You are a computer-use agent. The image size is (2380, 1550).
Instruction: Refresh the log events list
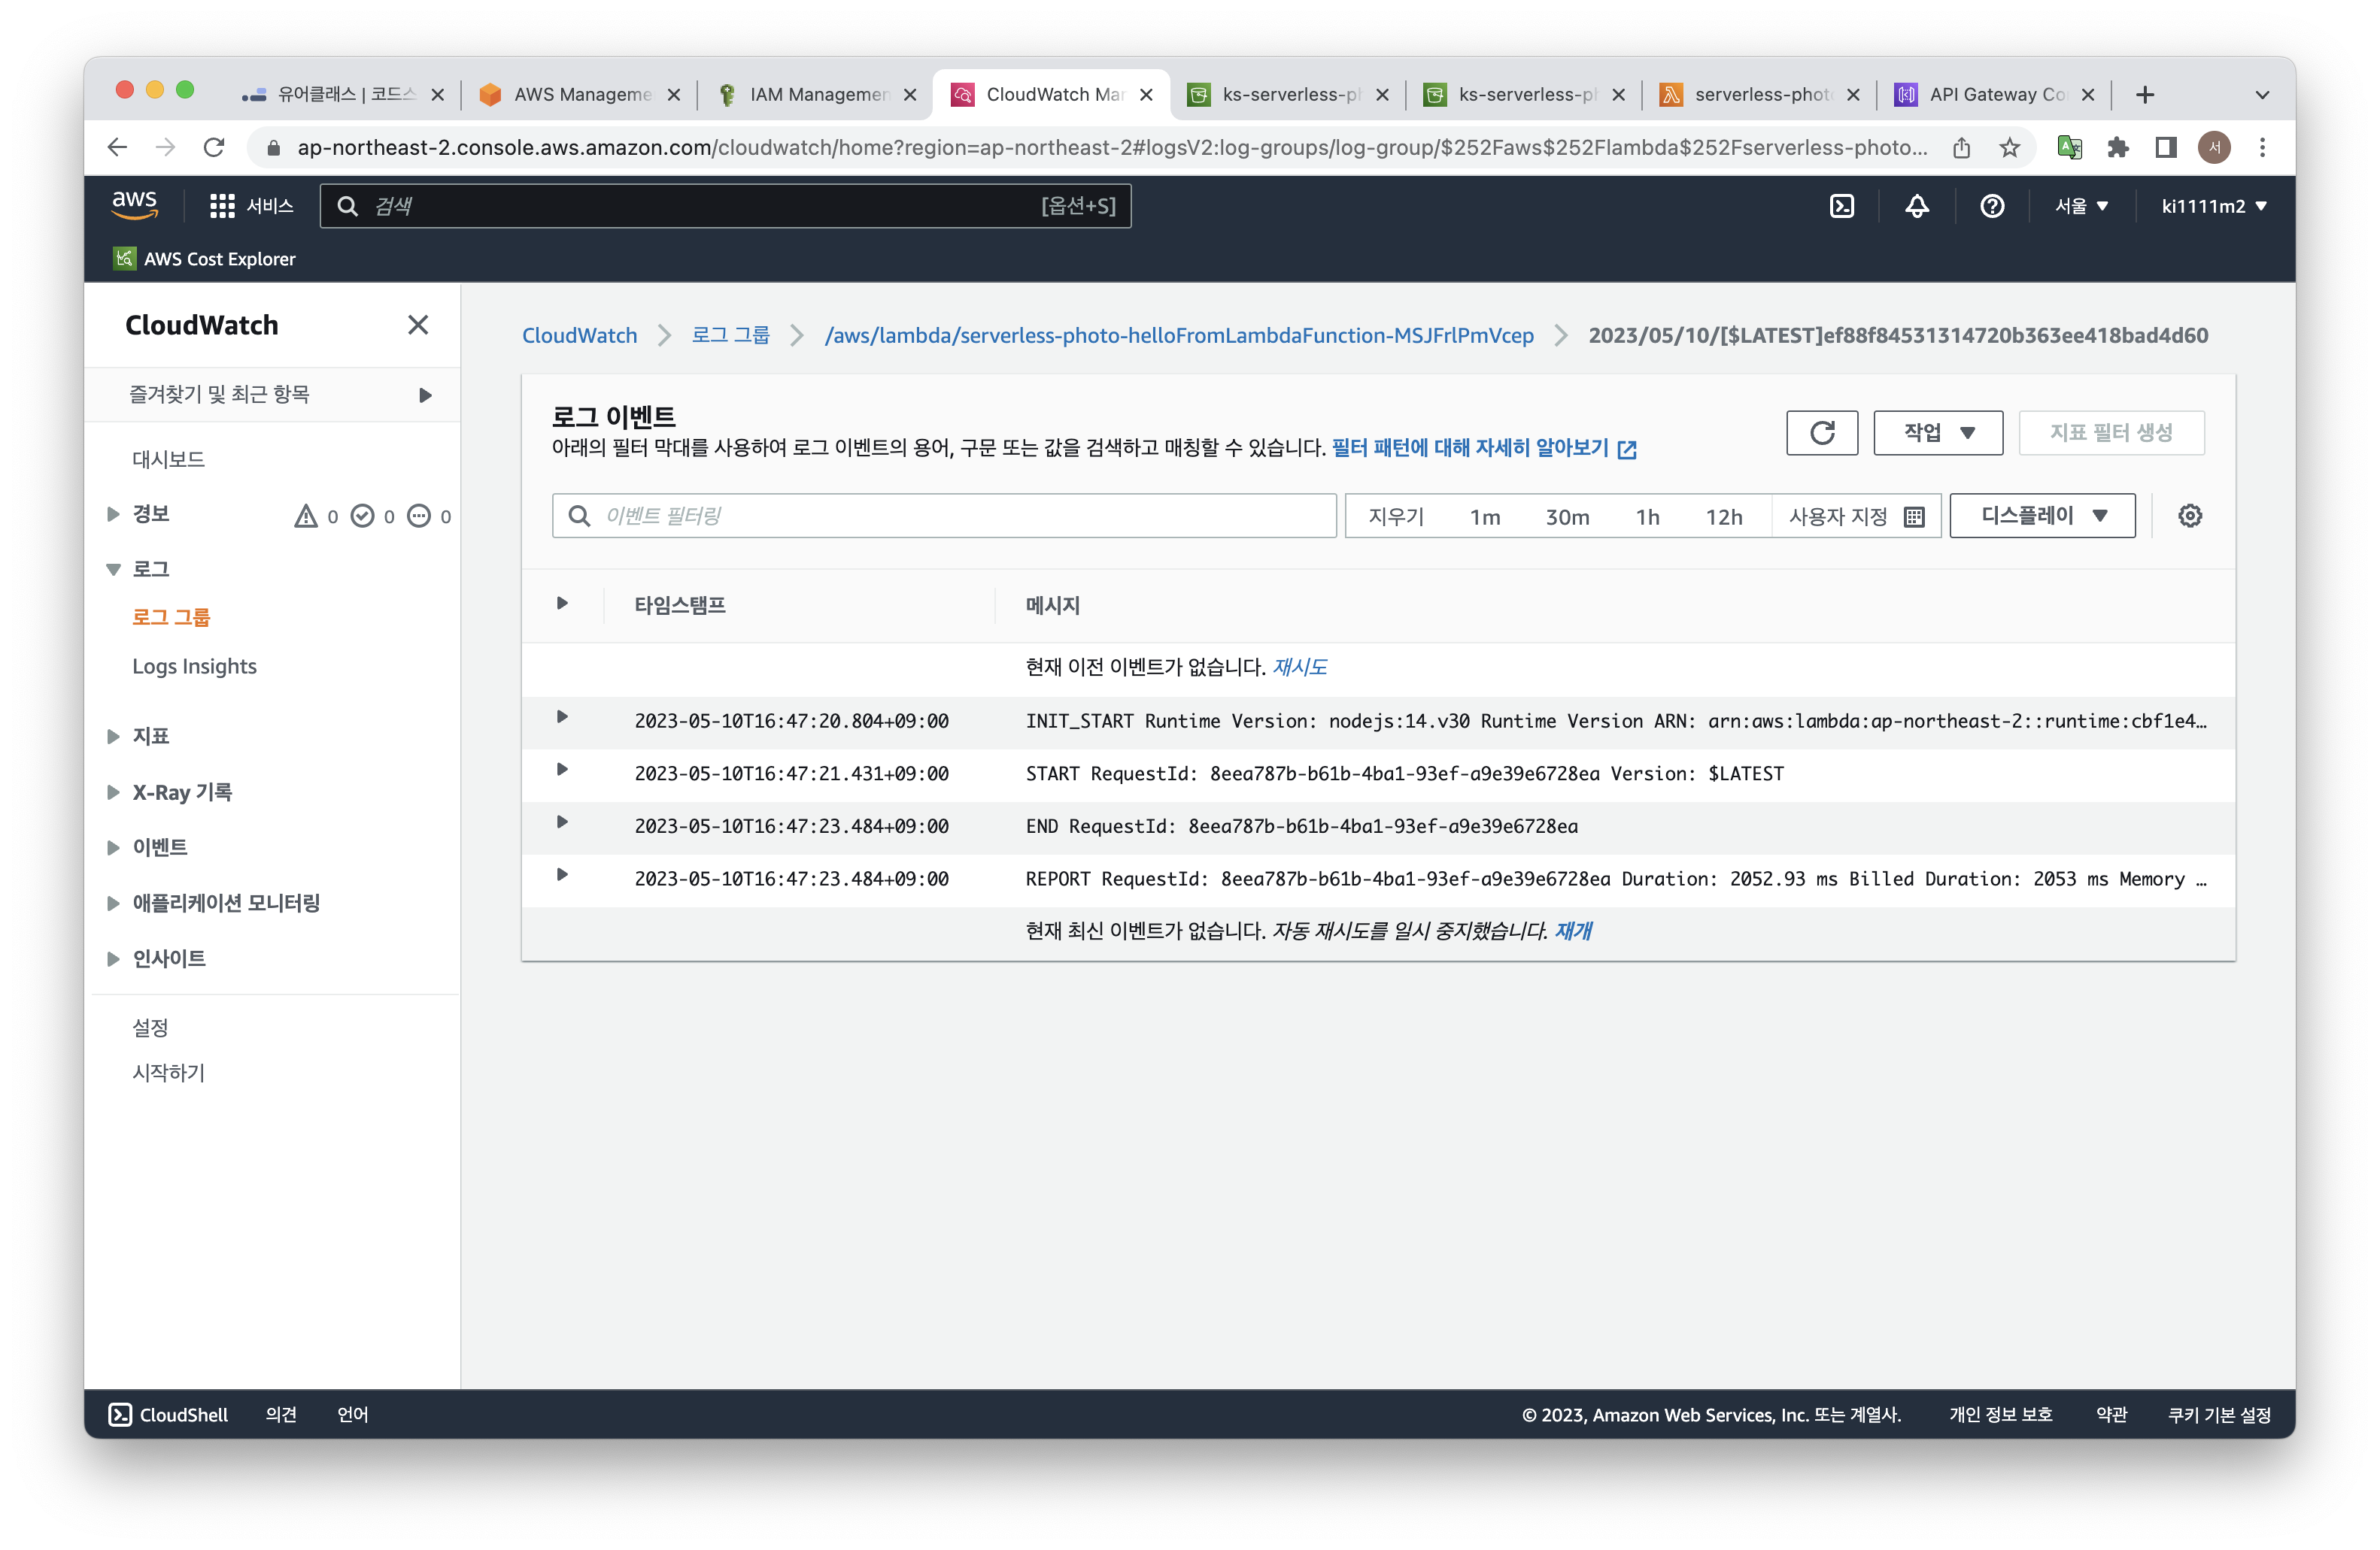tap(1822, 433)
